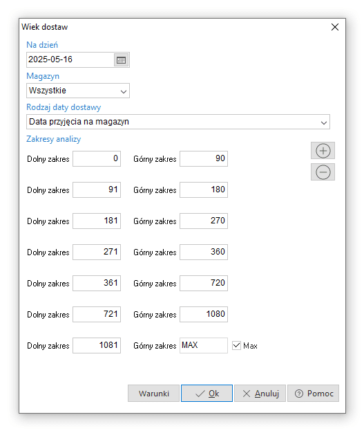The height and width of the screenshot is (433, 364).
Task: Uncheck the Max checkbox
Action: tap(236, 345)
